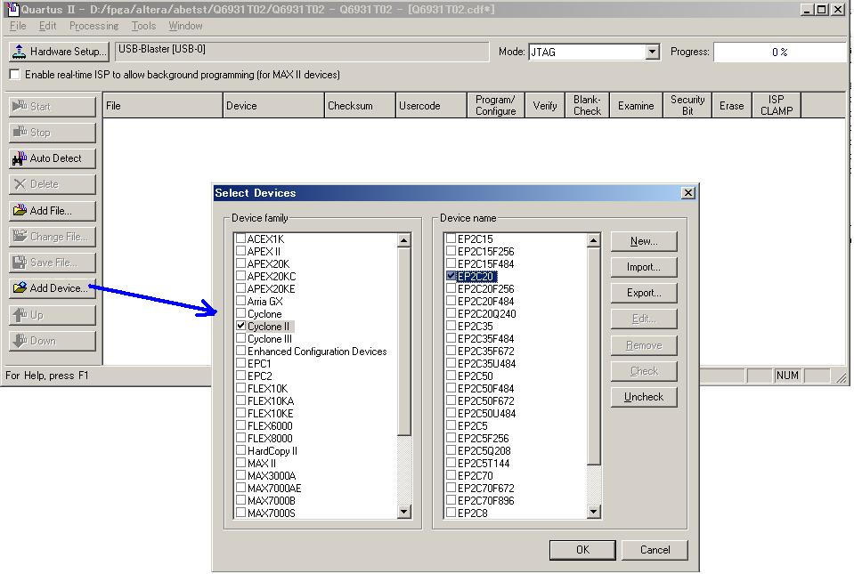Check the Enhanced Configuration Devices family
The width and height of the screenshot is (854, 574).
[x=240, y=351]
